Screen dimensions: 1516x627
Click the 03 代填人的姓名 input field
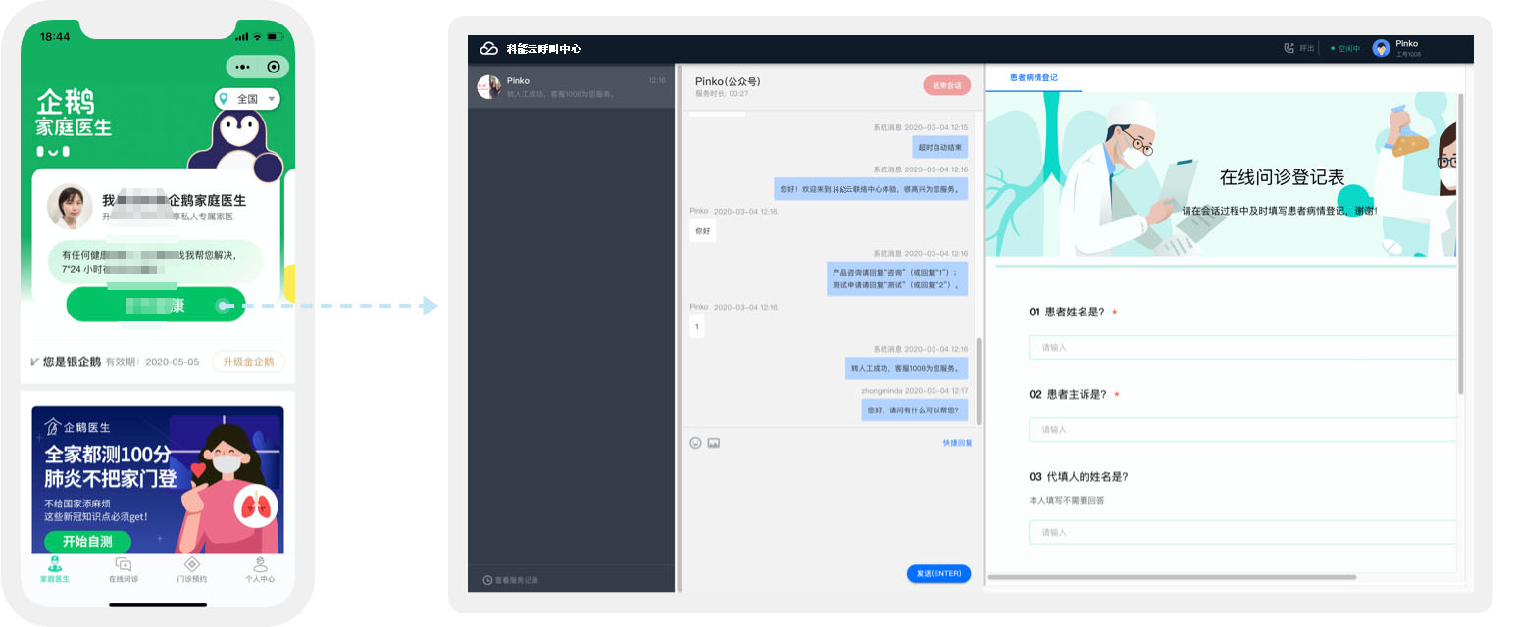point(1242,532)
